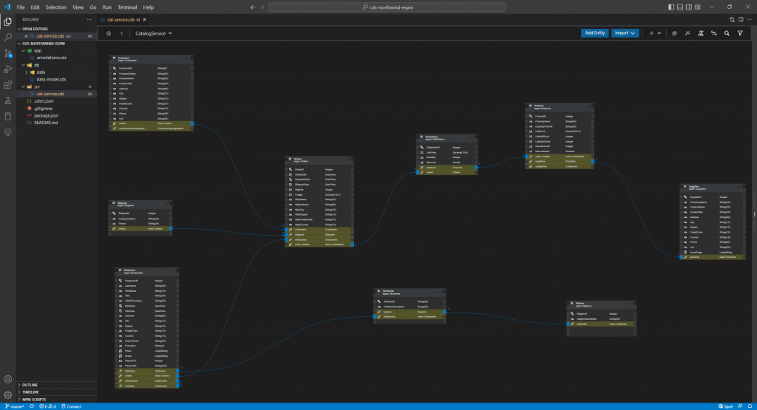Click errors and warnings count in status bar
This screenshot has height=410, width=757.
[47, 406]
